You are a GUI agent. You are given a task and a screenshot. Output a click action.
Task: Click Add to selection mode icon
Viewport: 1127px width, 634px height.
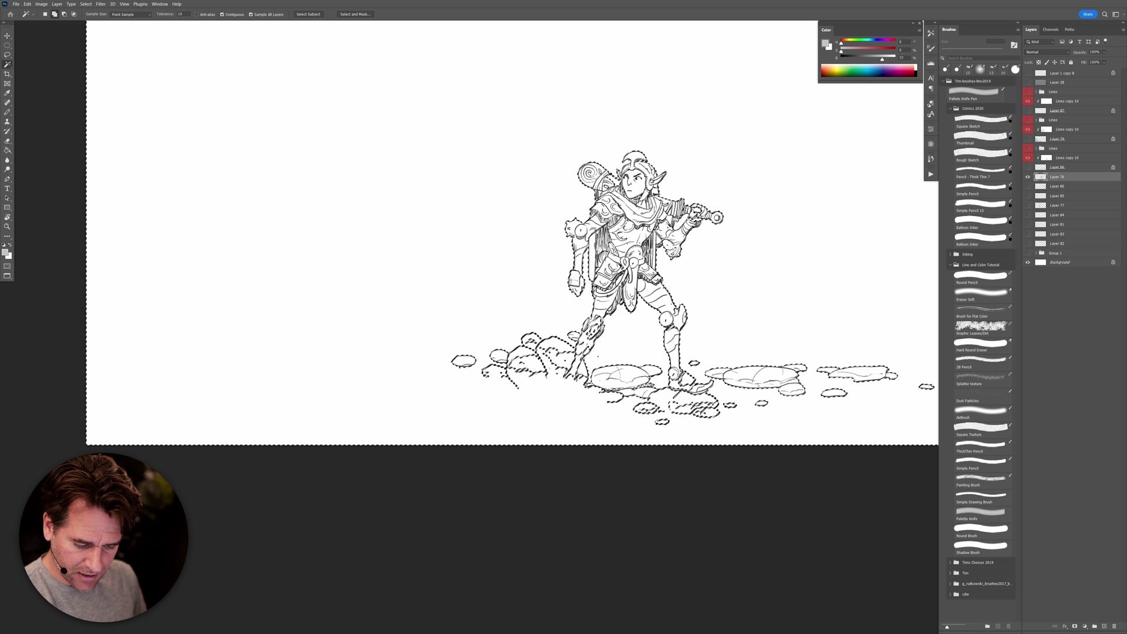click(55, 14)
